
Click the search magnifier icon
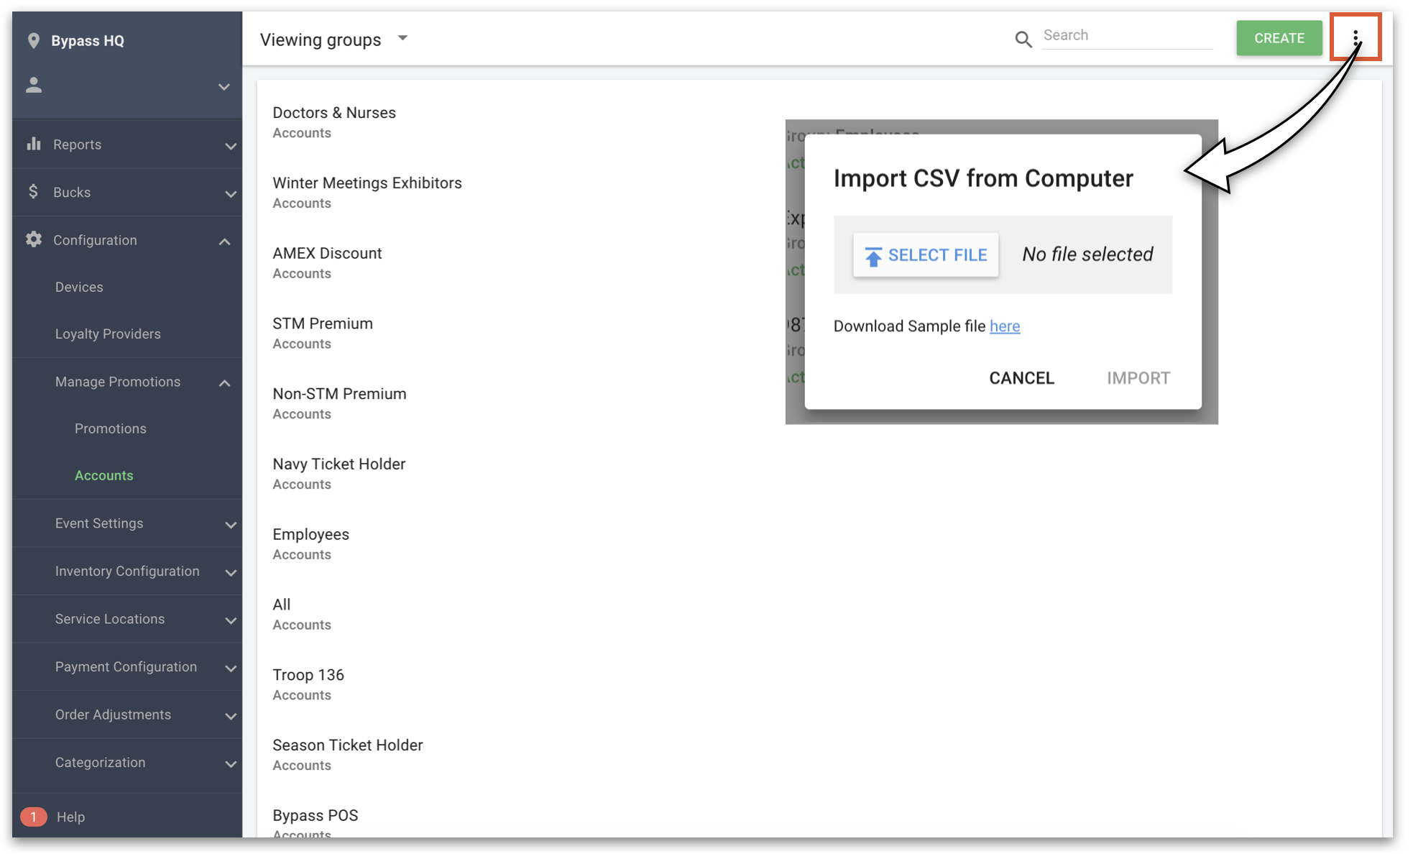coord(1023,40)
